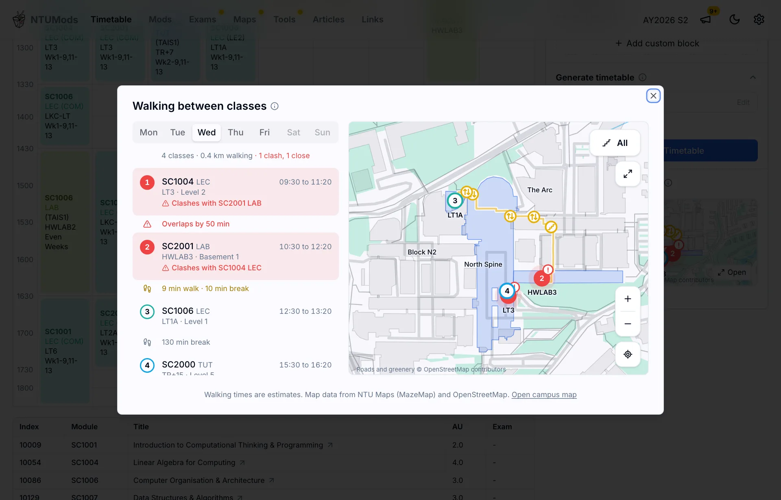Screen dimensions: 781x500
Task: Click the yellow stairs icon on route
Action: coord(551,227)
